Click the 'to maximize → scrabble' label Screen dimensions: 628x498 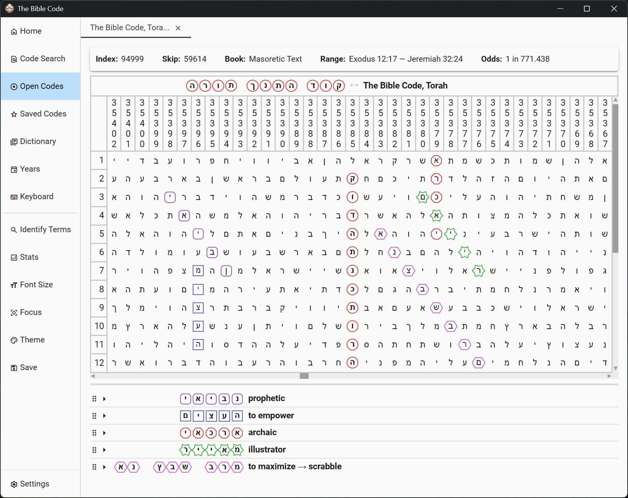pos(295,467)
